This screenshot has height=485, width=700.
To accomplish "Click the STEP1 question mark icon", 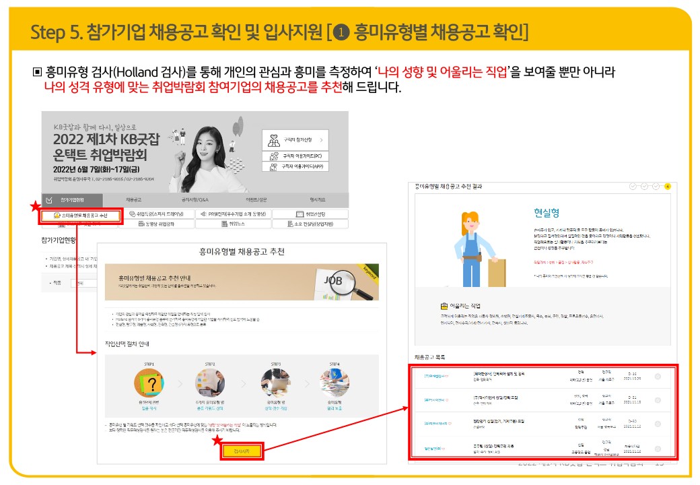I will point(150,384).
